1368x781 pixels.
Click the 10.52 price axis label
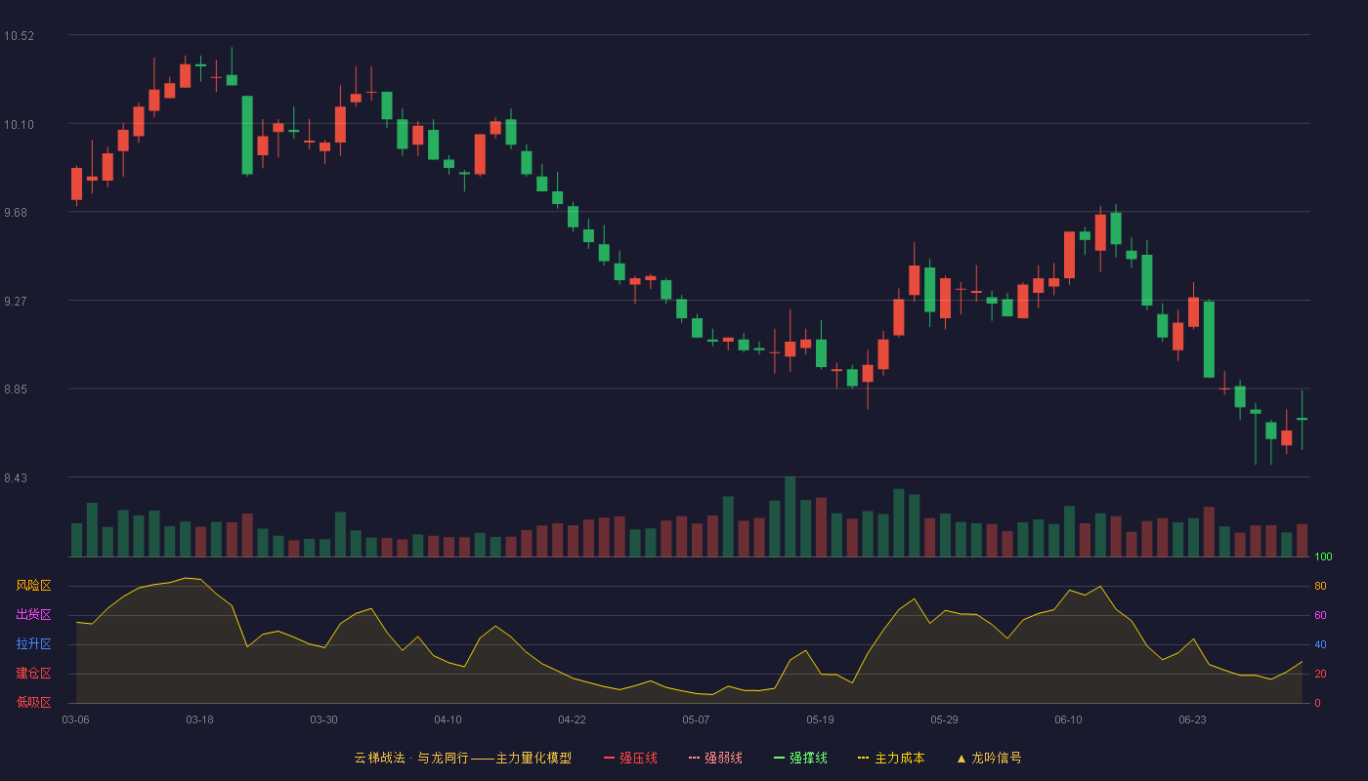19,36
